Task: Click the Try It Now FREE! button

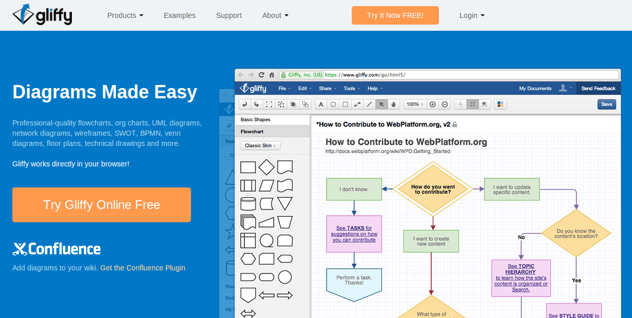Action: click(x=395, y=15)
